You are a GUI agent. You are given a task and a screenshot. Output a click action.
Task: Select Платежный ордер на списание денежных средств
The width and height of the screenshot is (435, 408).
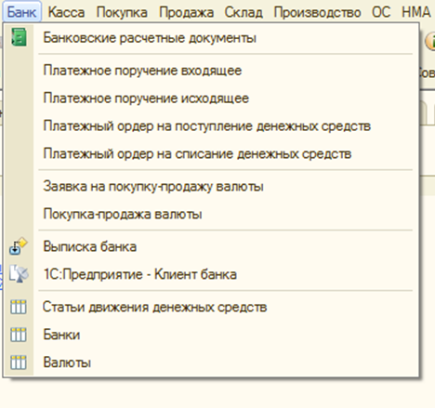pyautogui.click(x=211, y=153)
